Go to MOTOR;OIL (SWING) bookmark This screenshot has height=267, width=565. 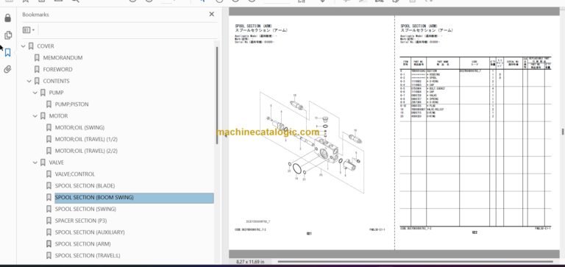(x=79, y=127)
